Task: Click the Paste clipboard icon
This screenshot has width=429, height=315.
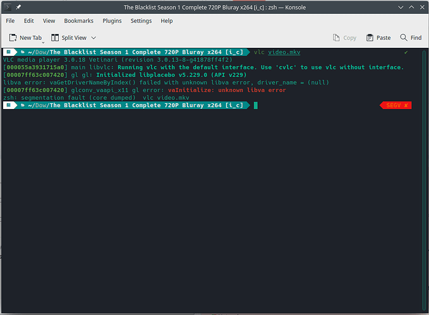Action: point(370,38)
